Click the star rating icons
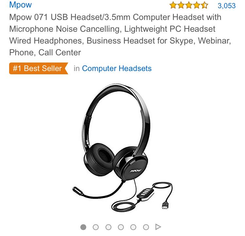 pos(189,5)
